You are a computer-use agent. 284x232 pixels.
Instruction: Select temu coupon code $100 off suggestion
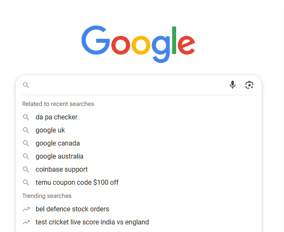[77, 183]
